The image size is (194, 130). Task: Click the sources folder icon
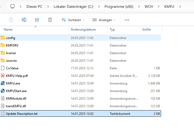[x=3, y=60]
